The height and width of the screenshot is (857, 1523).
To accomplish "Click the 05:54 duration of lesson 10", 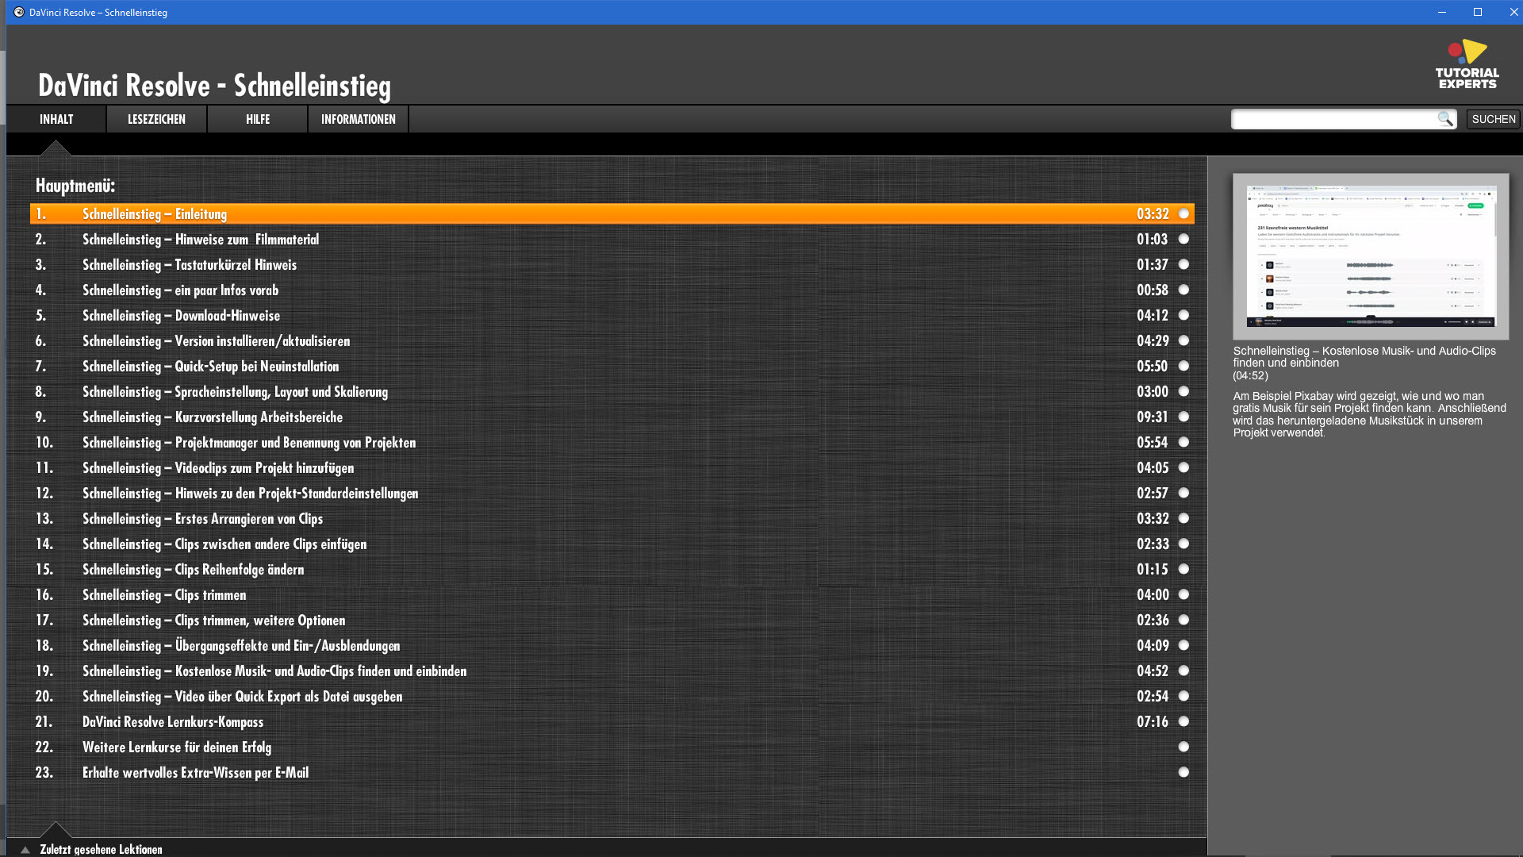I will point(1153,442).
